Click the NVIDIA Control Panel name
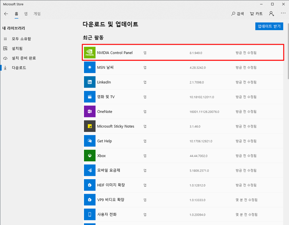Screen dimensions: 289x225 (115, 53)
